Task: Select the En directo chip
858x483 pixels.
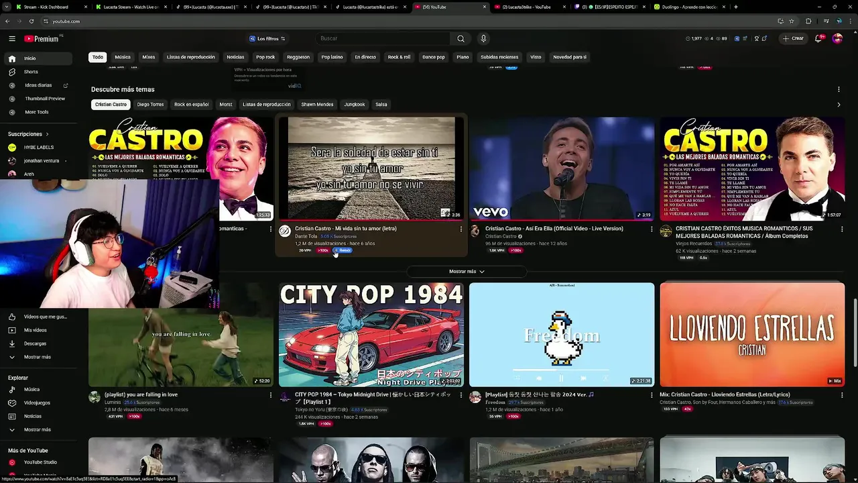Action: click(365, 57)
